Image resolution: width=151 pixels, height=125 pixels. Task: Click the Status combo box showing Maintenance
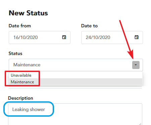pos(76,65)
